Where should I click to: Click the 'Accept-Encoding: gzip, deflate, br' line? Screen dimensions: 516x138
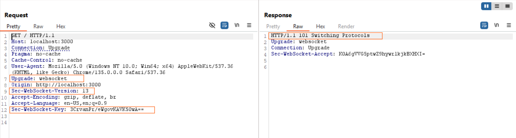pyautogui.click(x=64, y=97)
